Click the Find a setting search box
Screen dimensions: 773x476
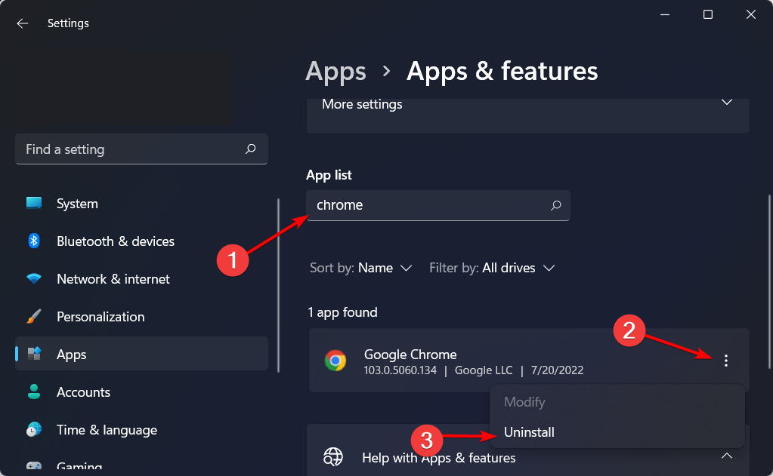(141, 149)
